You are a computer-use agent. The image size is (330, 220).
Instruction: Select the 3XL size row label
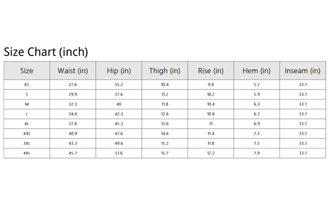click(x=27, y=144)
